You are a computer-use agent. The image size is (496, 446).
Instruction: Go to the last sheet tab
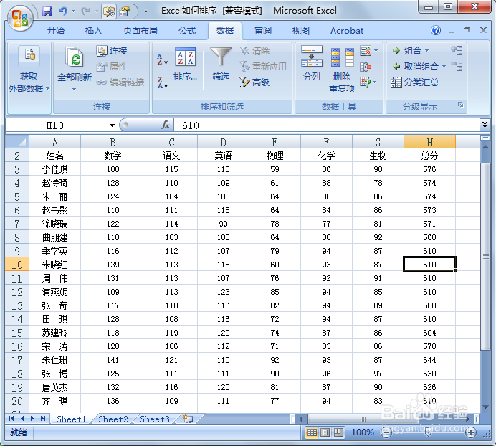point(43,419)
